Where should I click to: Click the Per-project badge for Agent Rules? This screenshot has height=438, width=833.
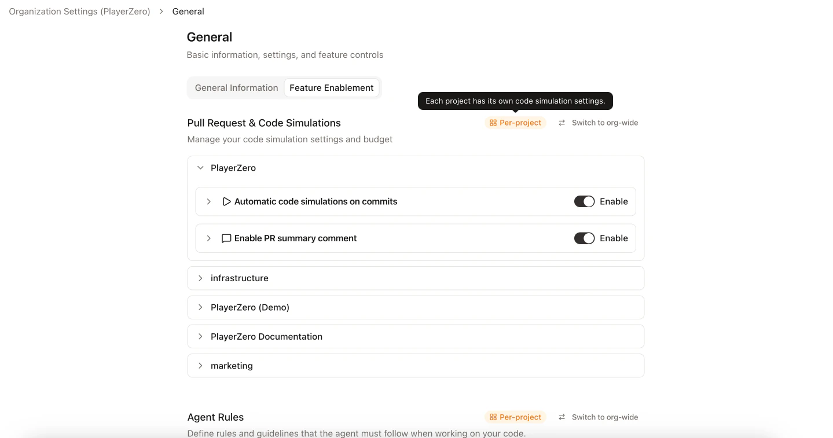point(515,417)
